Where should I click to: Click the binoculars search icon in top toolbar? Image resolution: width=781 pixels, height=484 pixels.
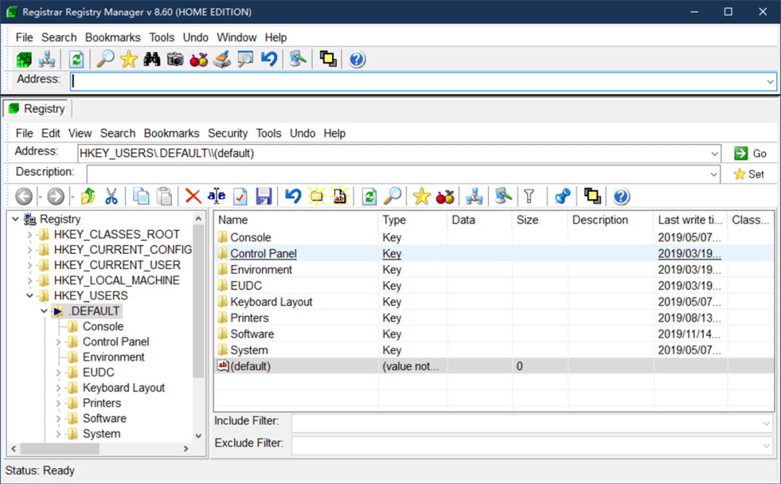pyautogui.click(x=152, y=59)
